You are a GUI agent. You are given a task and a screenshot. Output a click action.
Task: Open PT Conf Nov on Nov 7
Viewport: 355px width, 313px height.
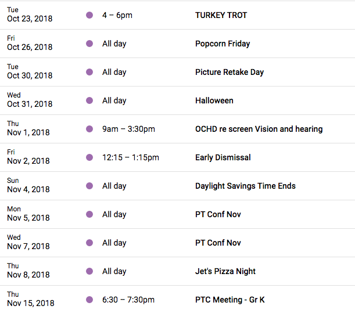pyautogui.click(x=218, y=243)
